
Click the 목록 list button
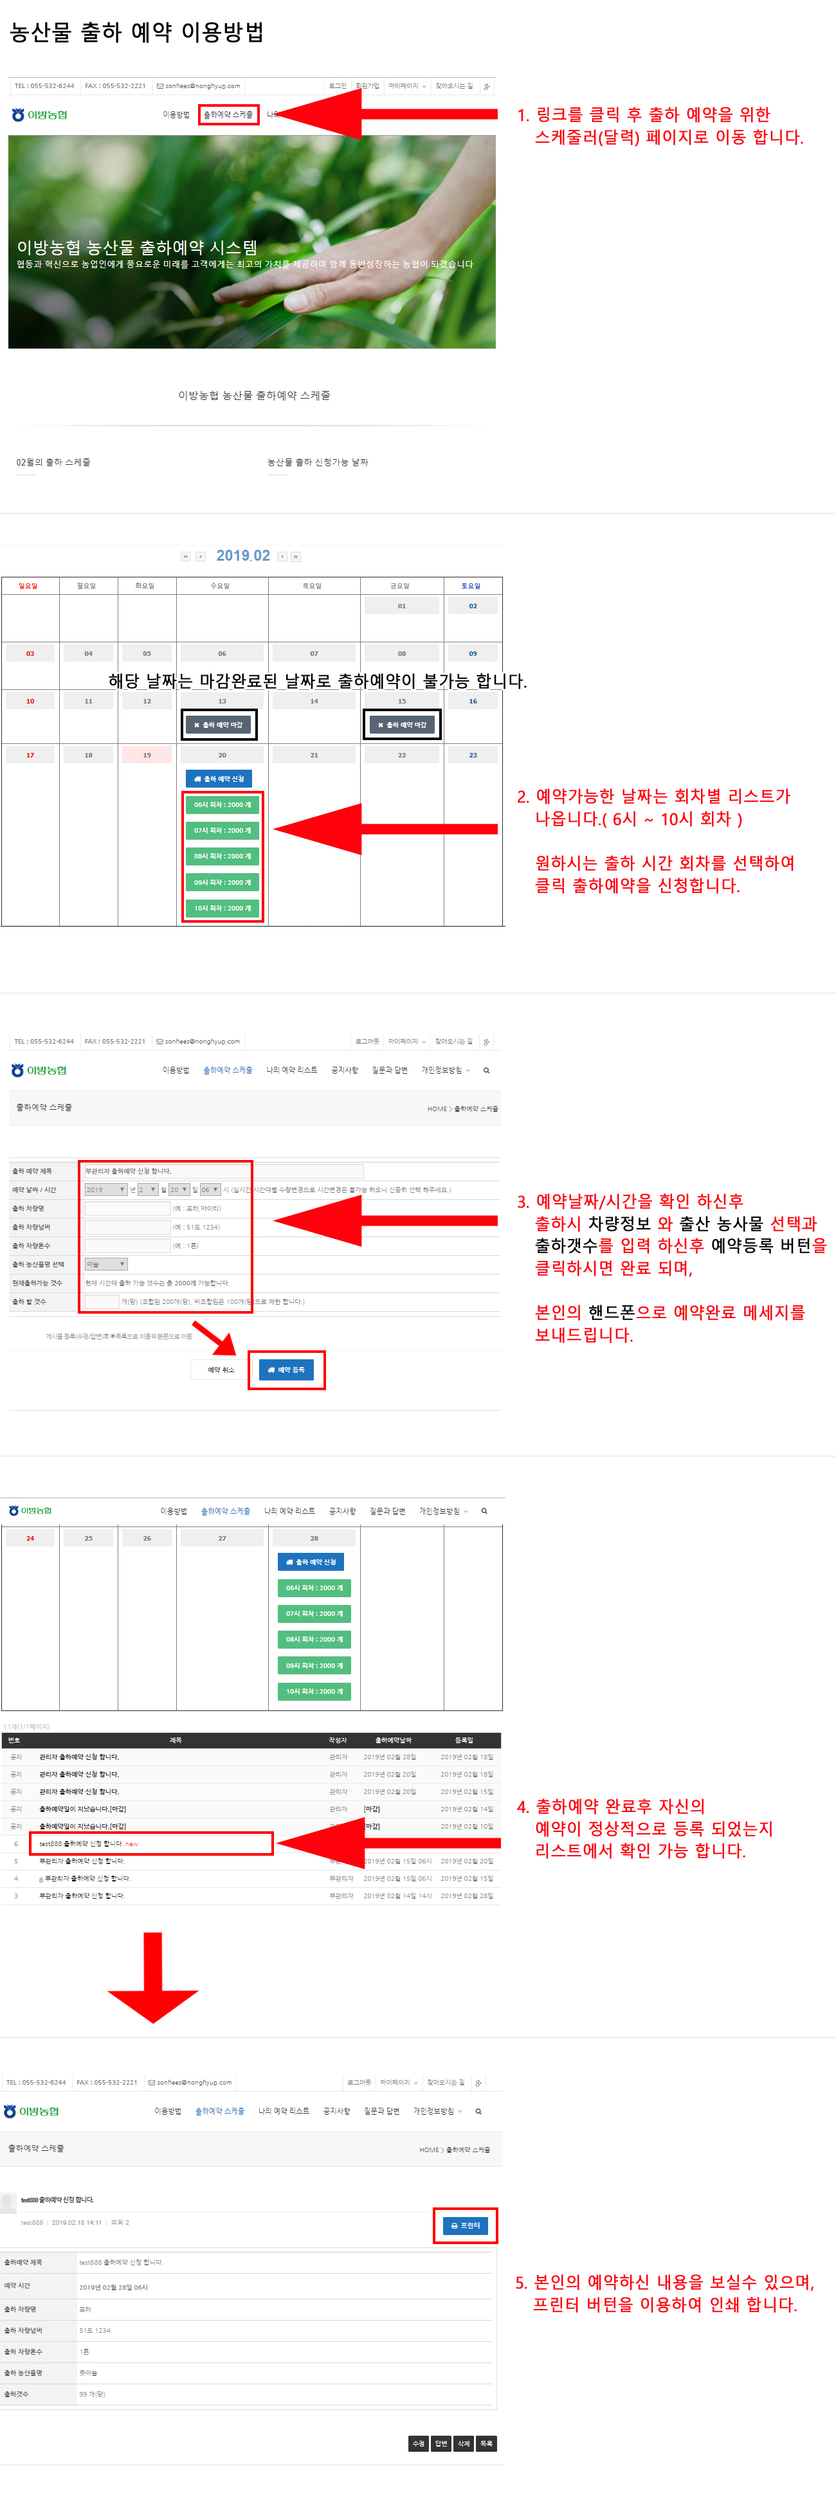(x=486, y=2443)
